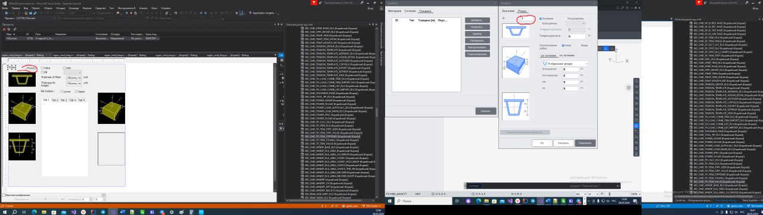
Task: Click the Удалить button
Action: click(477, 34)
